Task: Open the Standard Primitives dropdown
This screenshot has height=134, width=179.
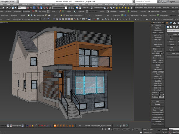Action: point(173,31)
